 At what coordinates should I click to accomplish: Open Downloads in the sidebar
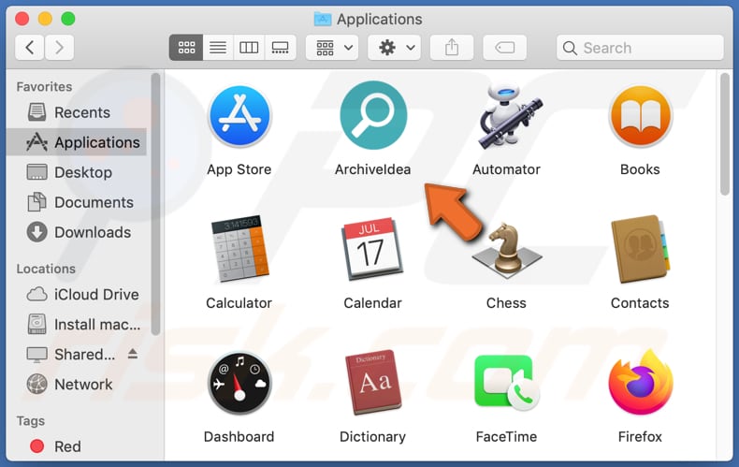pyautogui.click(x=79, y=232)
